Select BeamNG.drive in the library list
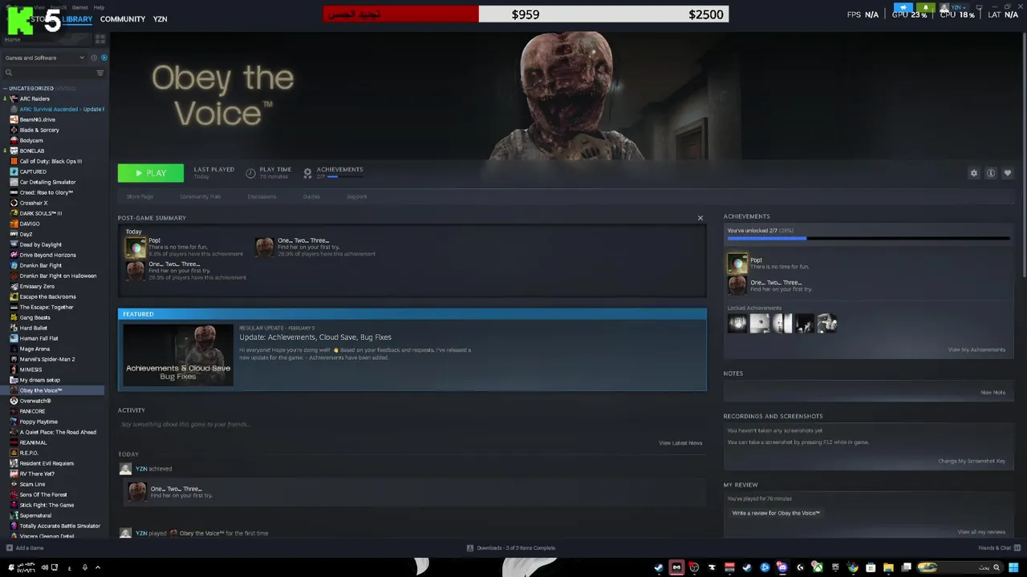Viewport: 1027px width, 577px height. [38, 119]
